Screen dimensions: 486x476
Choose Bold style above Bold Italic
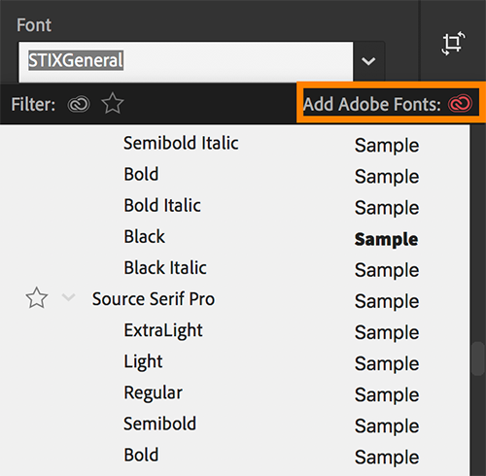pyautogui.click(x=141, y=174)
